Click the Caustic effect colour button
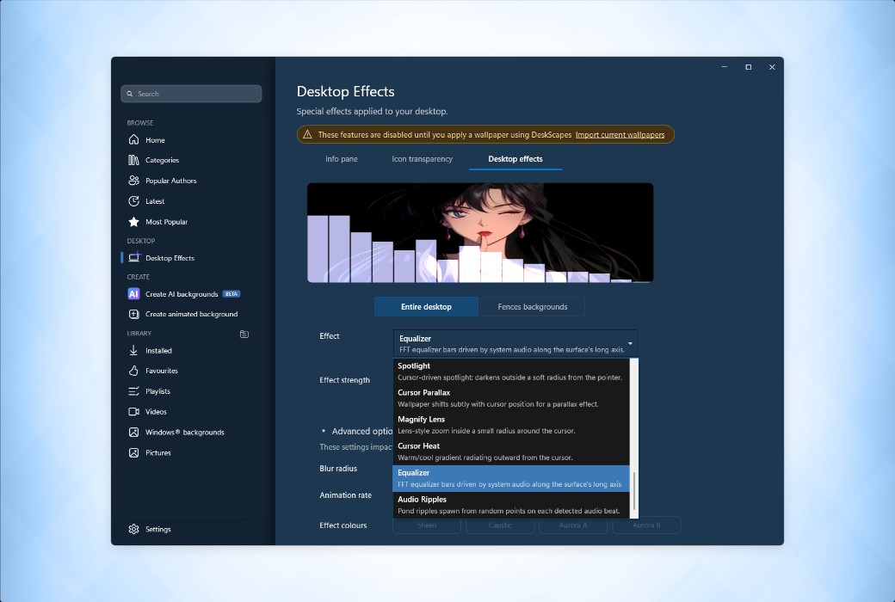The width and height of the screenshot is (895, 602). click(500, 525)
